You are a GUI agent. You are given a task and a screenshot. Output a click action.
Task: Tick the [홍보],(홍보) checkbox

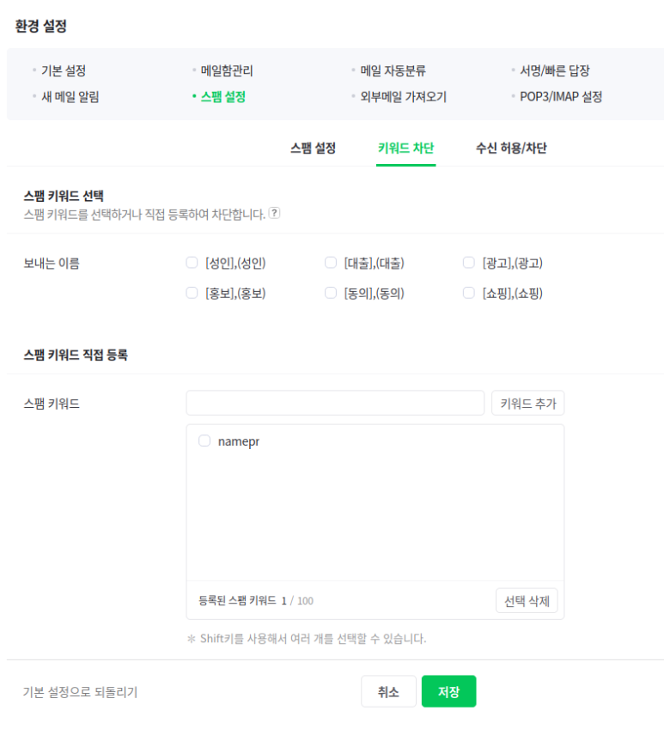[x=192, y=293]
